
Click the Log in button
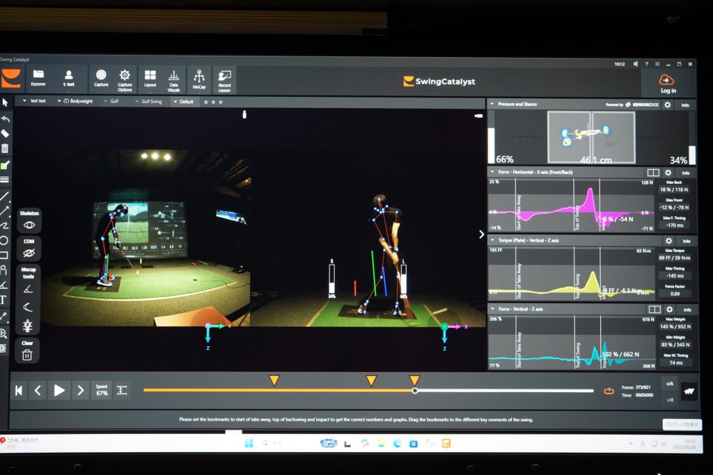(x=667, y=83)
